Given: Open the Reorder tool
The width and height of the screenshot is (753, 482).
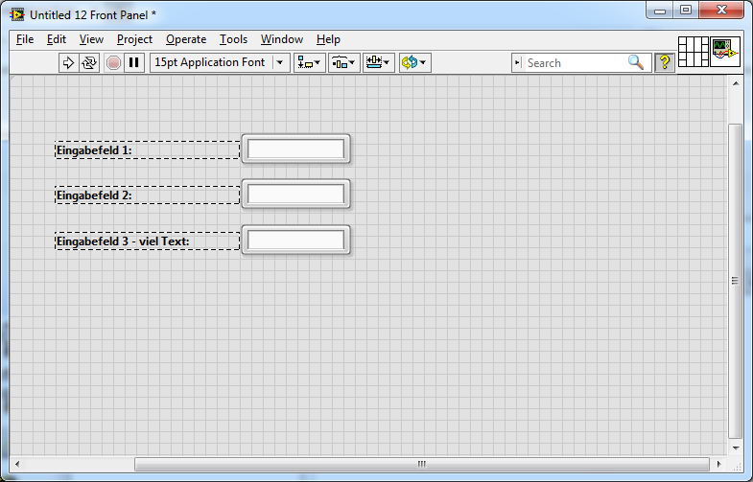Looking at the screenshot, I should coord(414,63).
